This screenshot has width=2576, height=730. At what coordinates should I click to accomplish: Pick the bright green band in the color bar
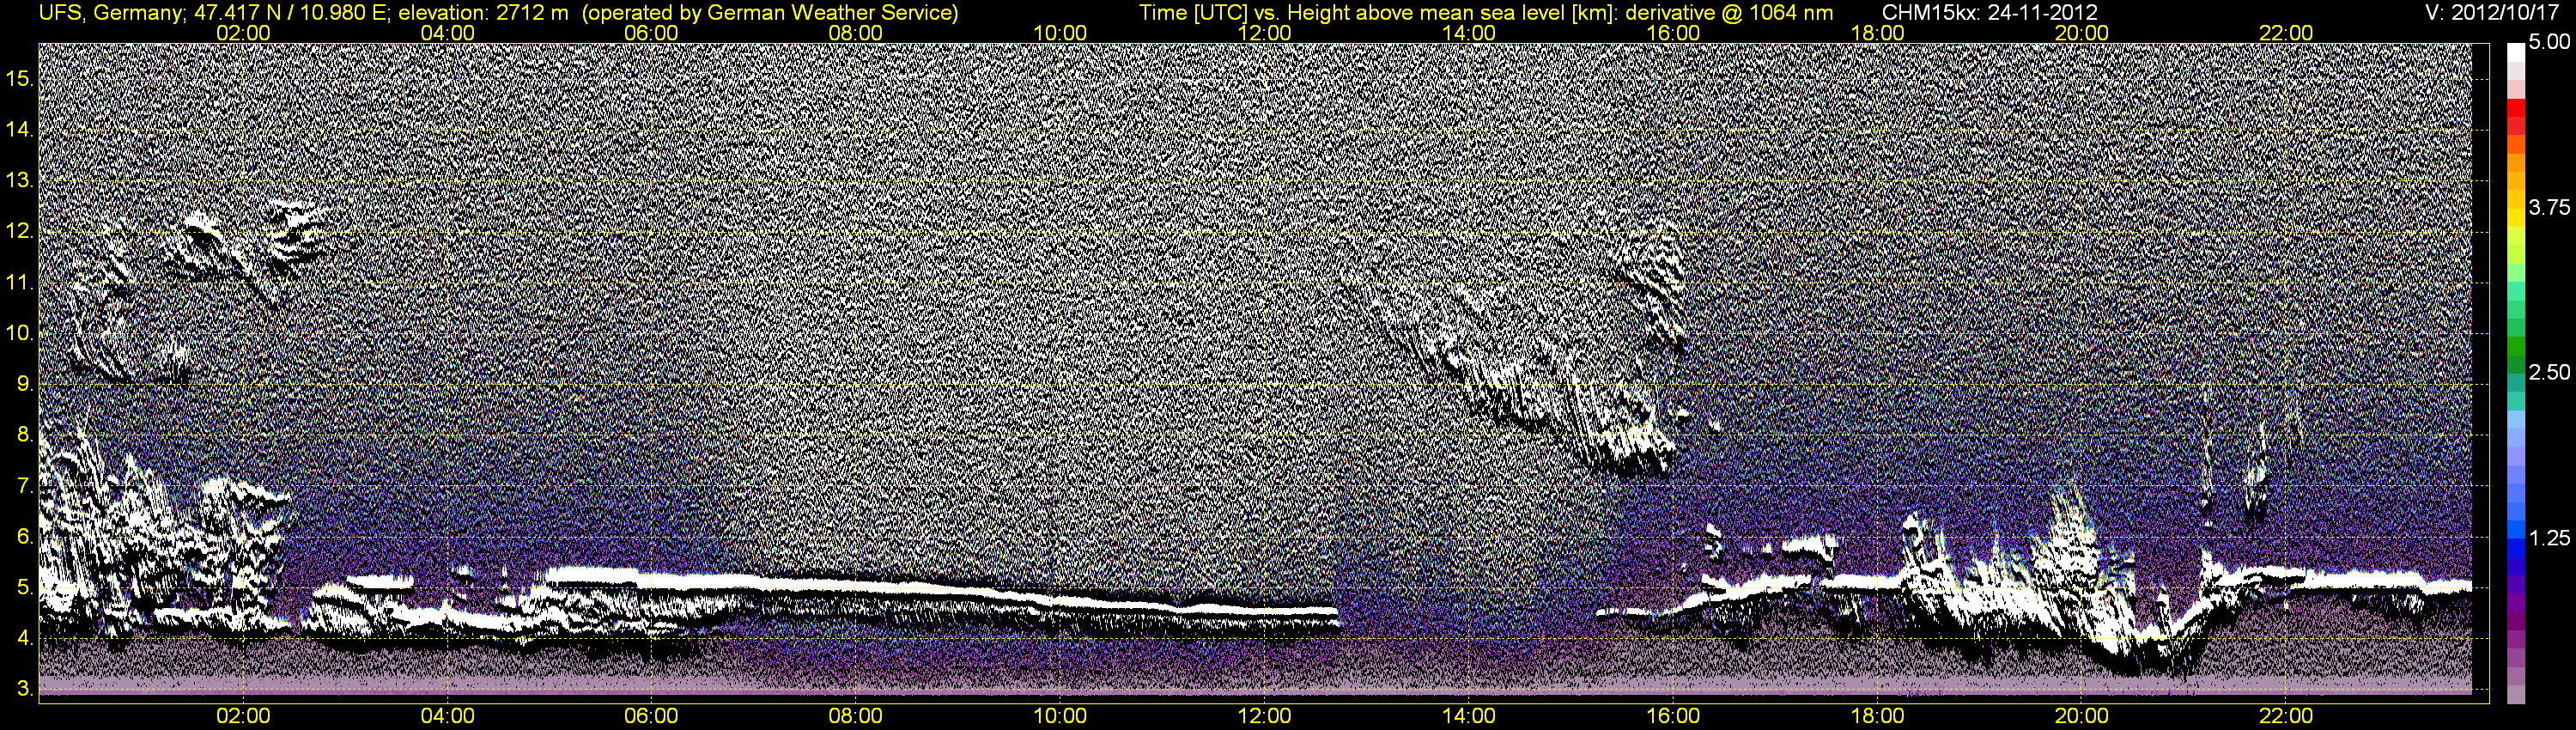pos(2516,275)
